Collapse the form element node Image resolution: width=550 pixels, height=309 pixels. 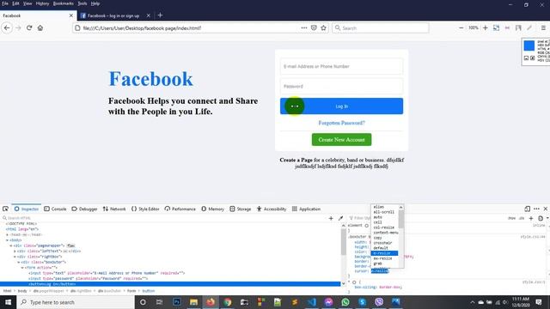tap(23, 268)
